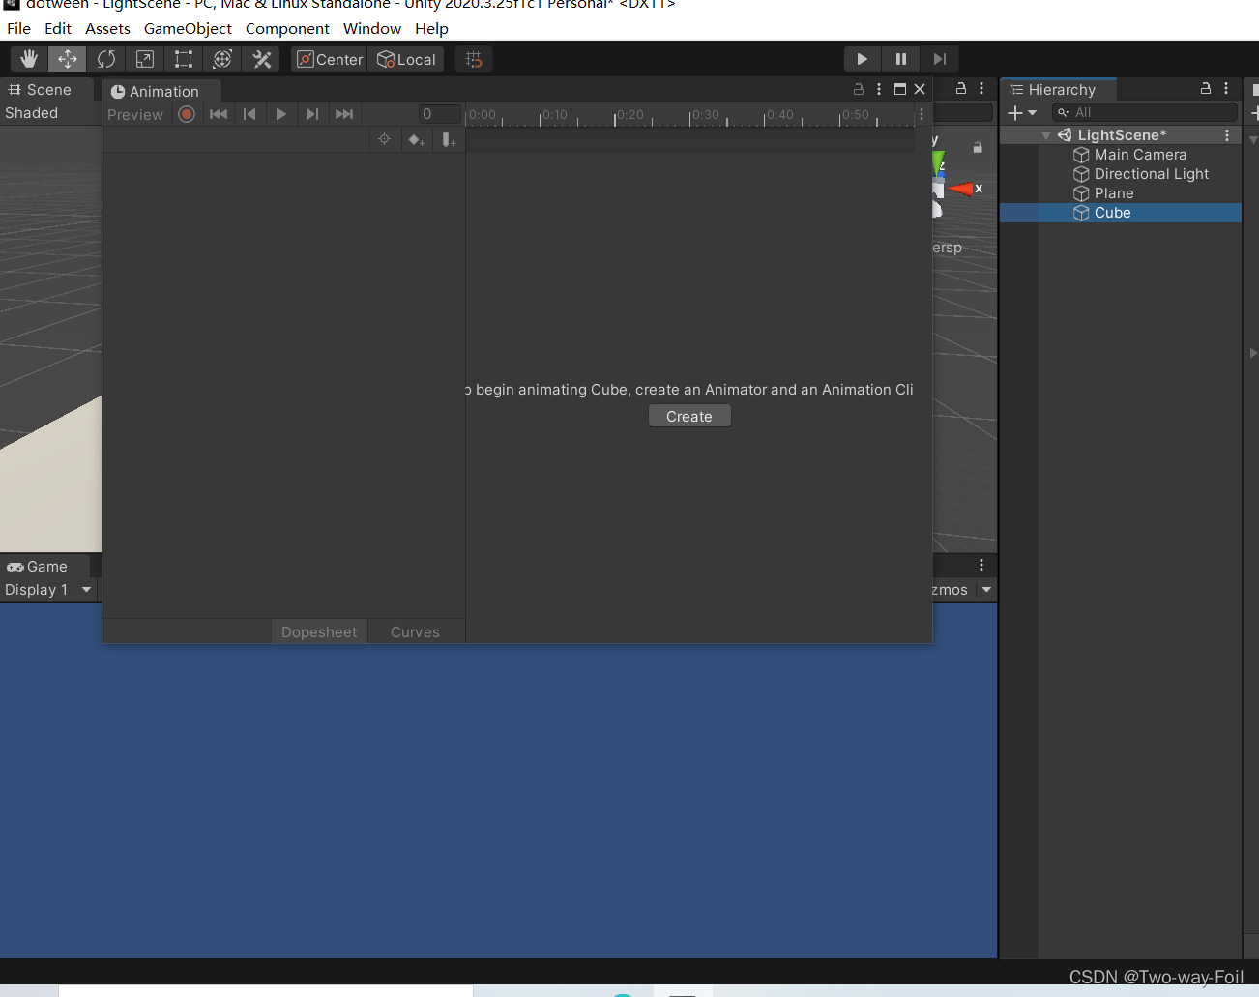1259x997 pixels.
Task: Toggle grid snapping icon
Action: (474, 59)
